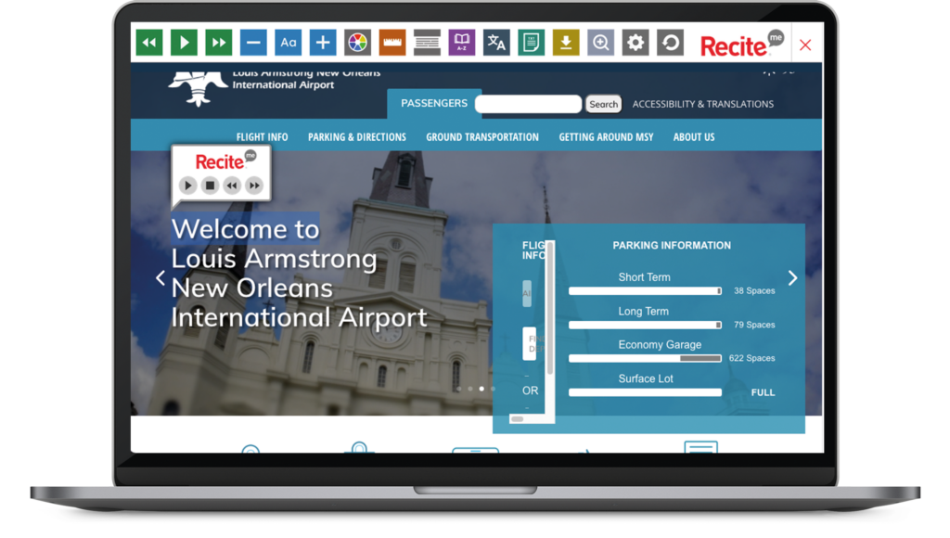Click the Search button
This screenshot has height=538, width=950.
pos(603,104)
